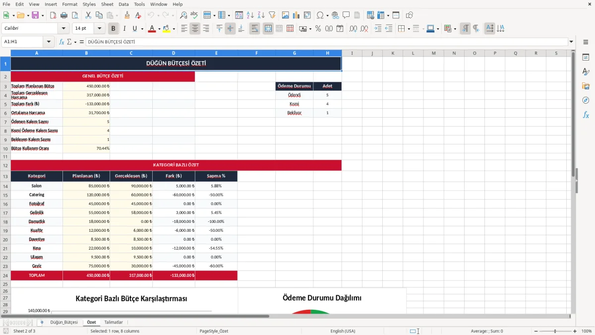Open the underline style dropdown arrow
This screenshot has width=595, height=335.
(x=142, y=29)
